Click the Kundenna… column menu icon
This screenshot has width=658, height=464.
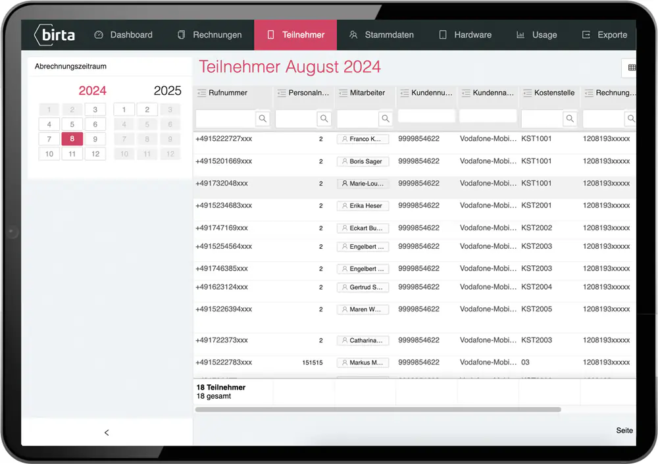coord(466,93)
